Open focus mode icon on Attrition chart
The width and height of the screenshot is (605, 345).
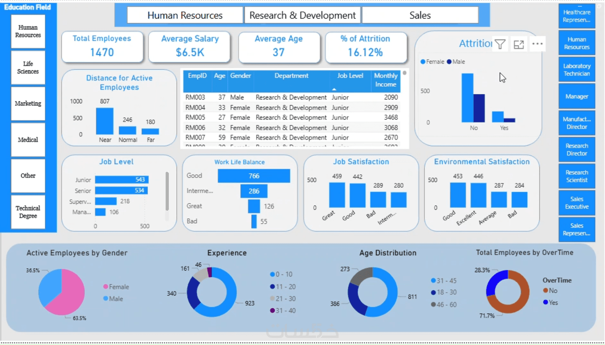pyautogui.click(x=519, y=44)
